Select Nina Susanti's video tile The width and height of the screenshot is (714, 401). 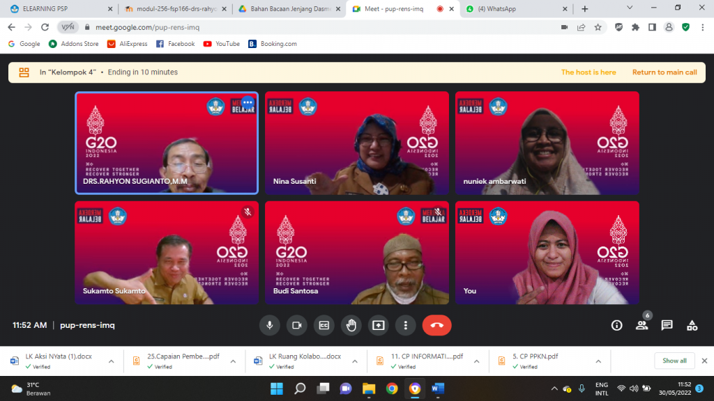tap(356, 143)
